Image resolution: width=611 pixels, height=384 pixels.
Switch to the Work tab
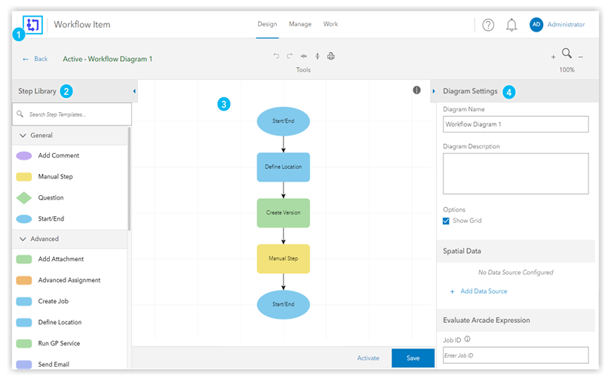coord(330,24)
